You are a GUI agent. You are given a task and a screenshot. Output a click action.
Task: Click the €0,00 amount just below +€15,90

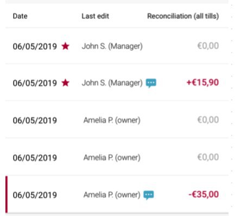208,119
